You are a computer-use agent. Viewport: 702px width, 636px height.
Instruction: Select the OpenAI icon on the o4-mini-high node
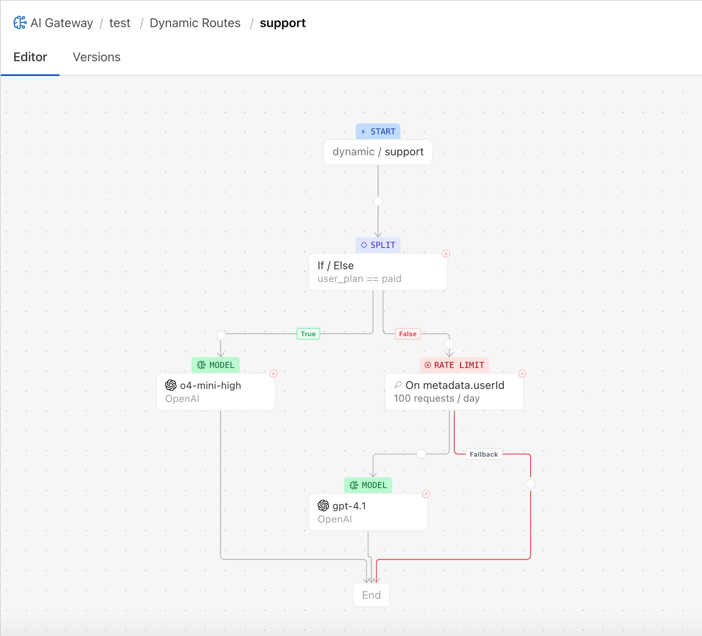coord(170,385)
